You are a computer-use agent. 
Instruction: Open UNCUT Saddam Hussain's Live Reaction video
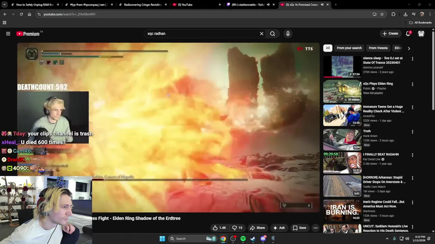(x=386, y=228)
